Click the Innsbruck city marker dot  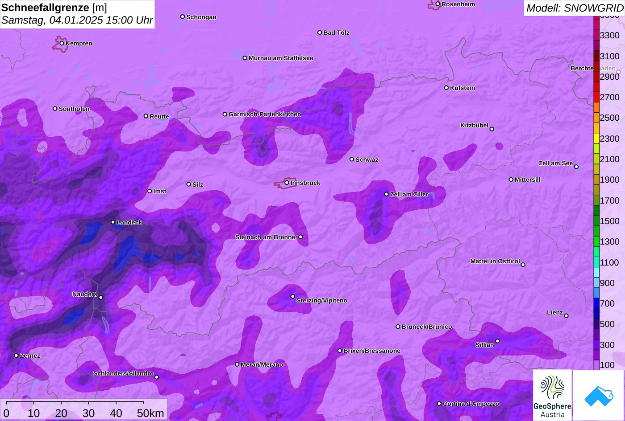tap(287, 183)
